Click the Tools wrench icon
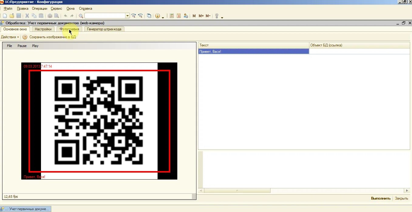Viewport: 412px width, 212px height. [217, 16]
